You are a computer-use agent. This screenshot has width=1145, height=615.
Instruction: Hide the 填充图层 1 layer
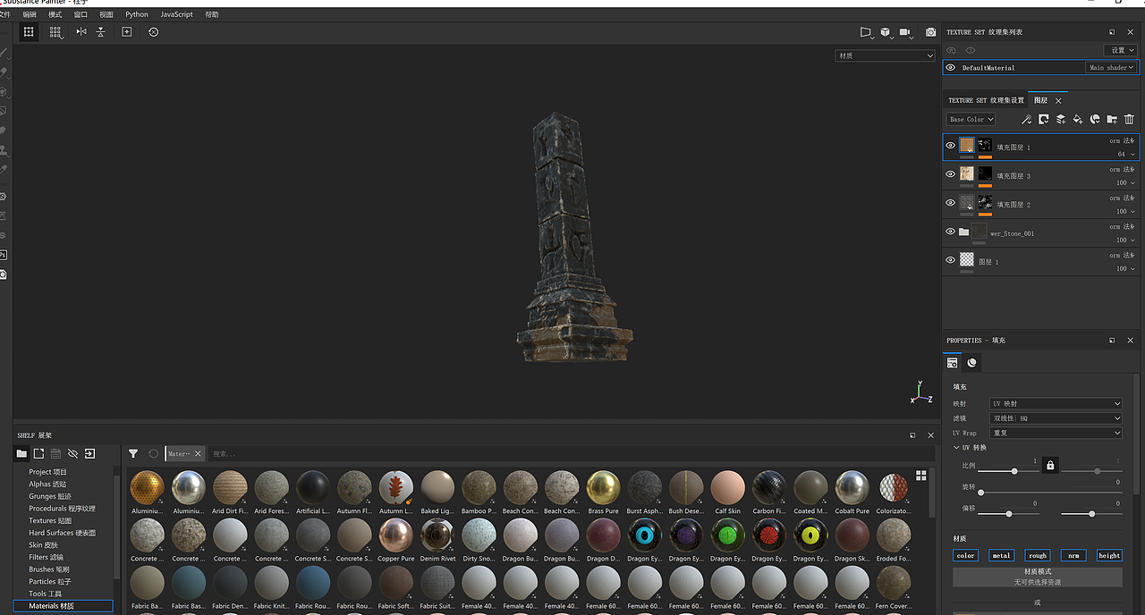coord(950,146)
